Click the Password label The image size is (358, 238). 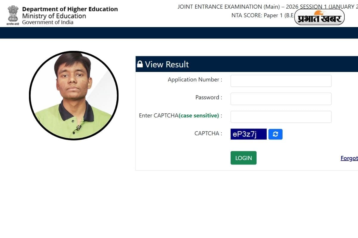point(208,97)
